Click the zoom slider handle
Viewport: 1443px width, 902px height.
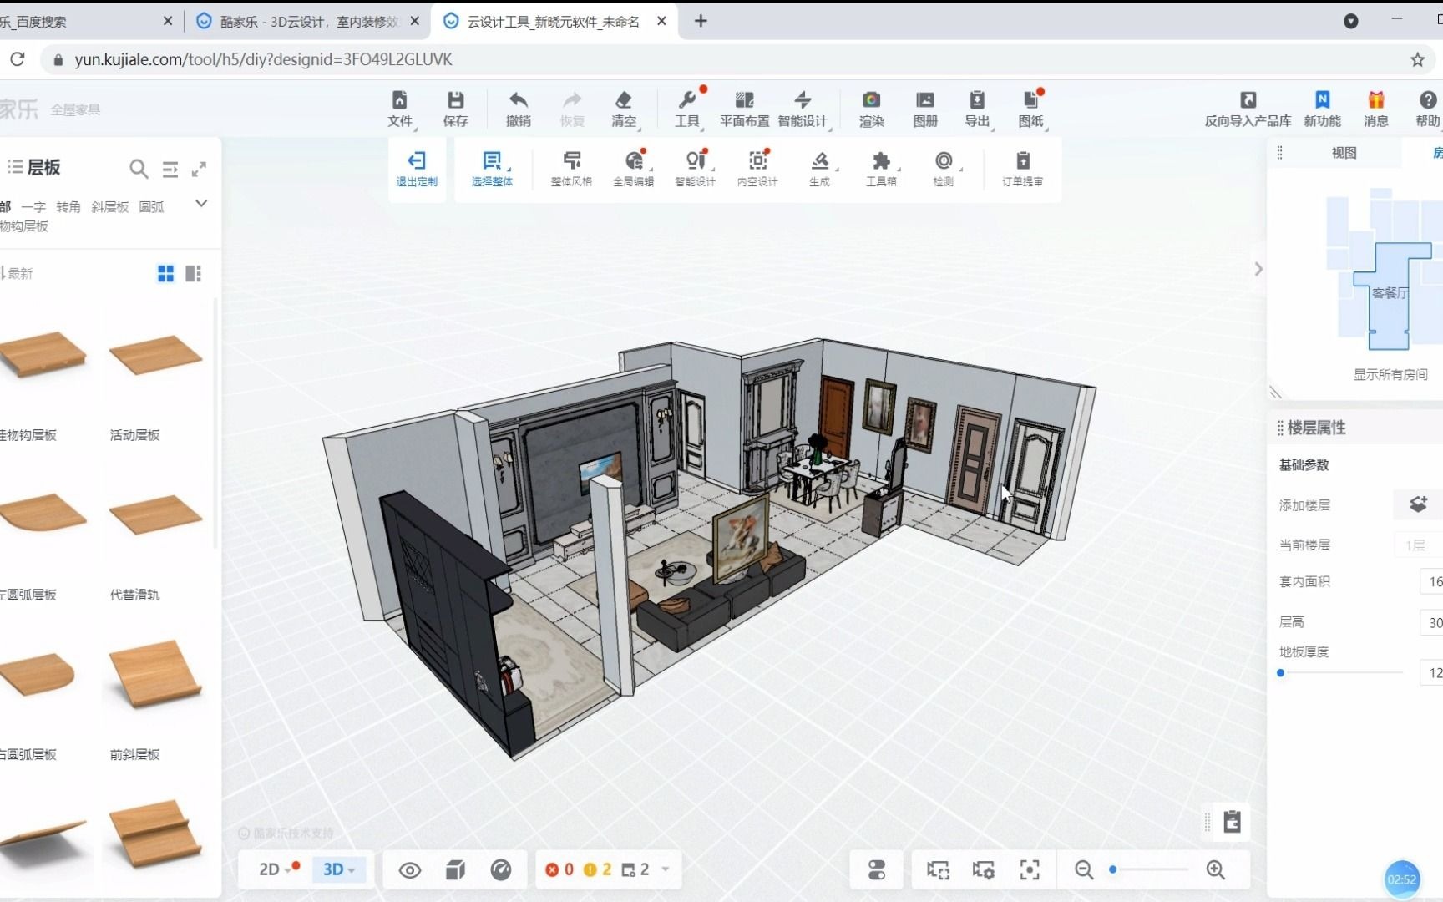pos(1113,869)
